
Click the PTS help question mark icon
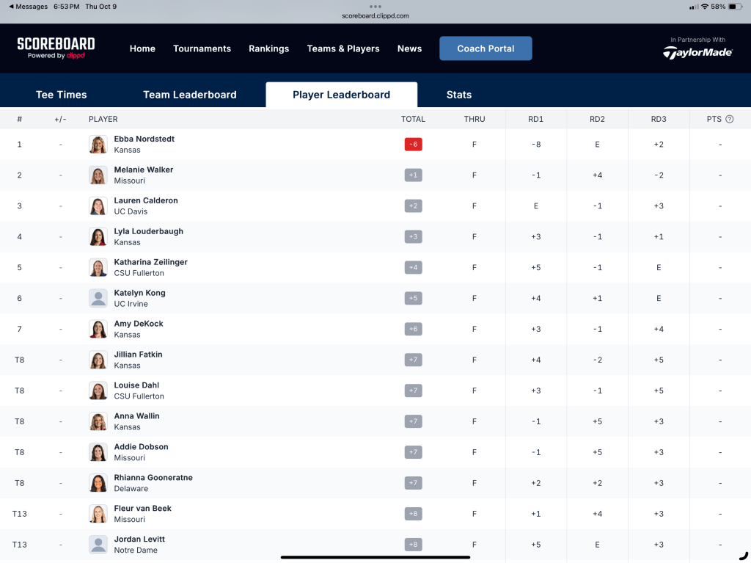click(x=729, y=119)
